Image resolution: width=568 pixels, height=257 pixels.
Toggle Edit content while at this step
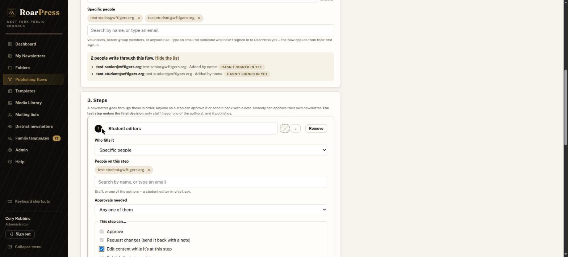(x=101, y=249)
